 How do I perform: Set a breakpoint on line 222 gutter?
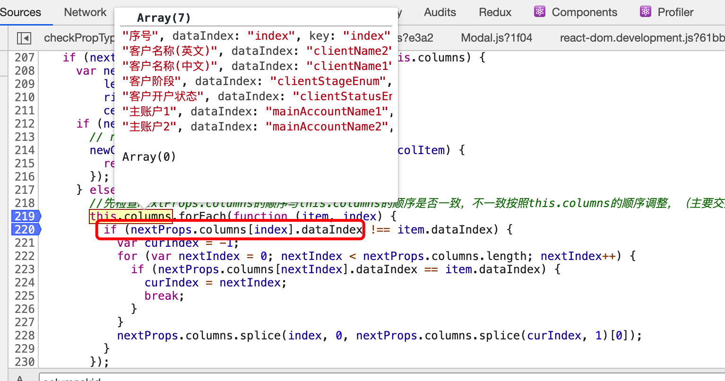coord(25,256)
